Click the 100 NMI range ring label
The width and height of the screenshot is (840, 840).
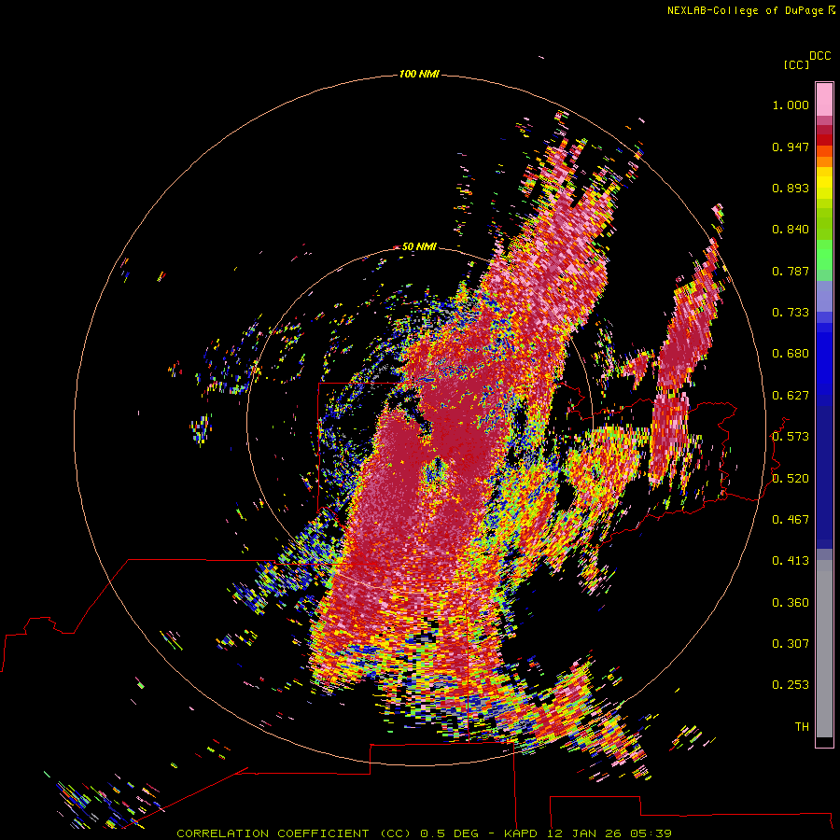[419, 74]
